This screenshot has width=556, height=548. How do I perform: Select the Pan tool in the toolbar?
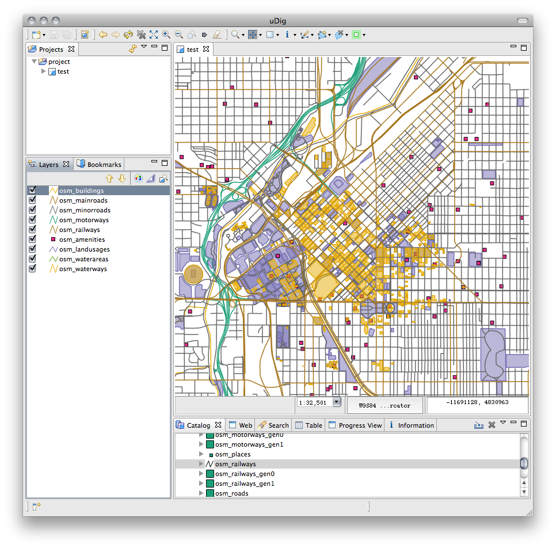coord(253,35)
